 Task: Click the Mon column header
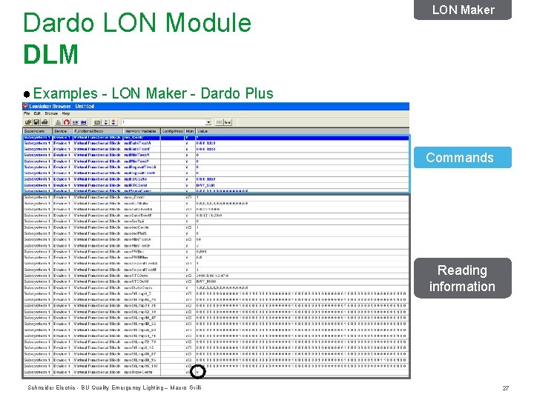tap(190, 131)
